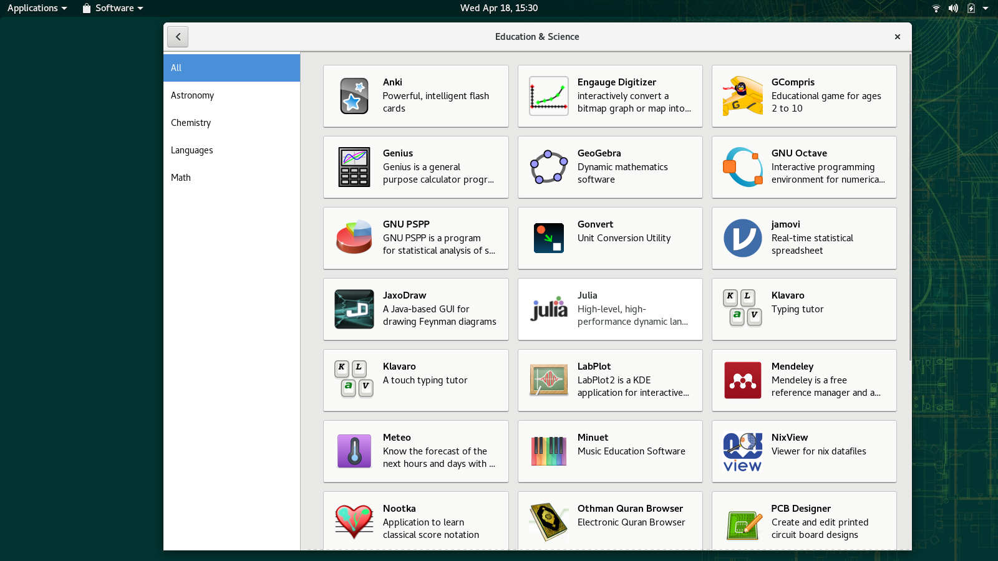Select the Mendeley red icon
The width and height of the screenshot is (998, 561).
(742, 380)
